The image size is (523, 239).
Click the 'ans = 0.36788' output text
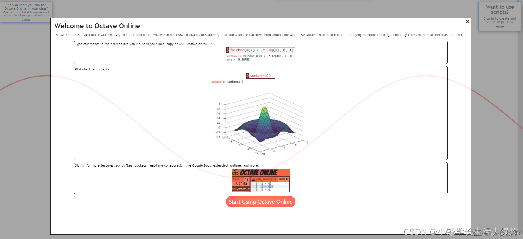point(238,60)
